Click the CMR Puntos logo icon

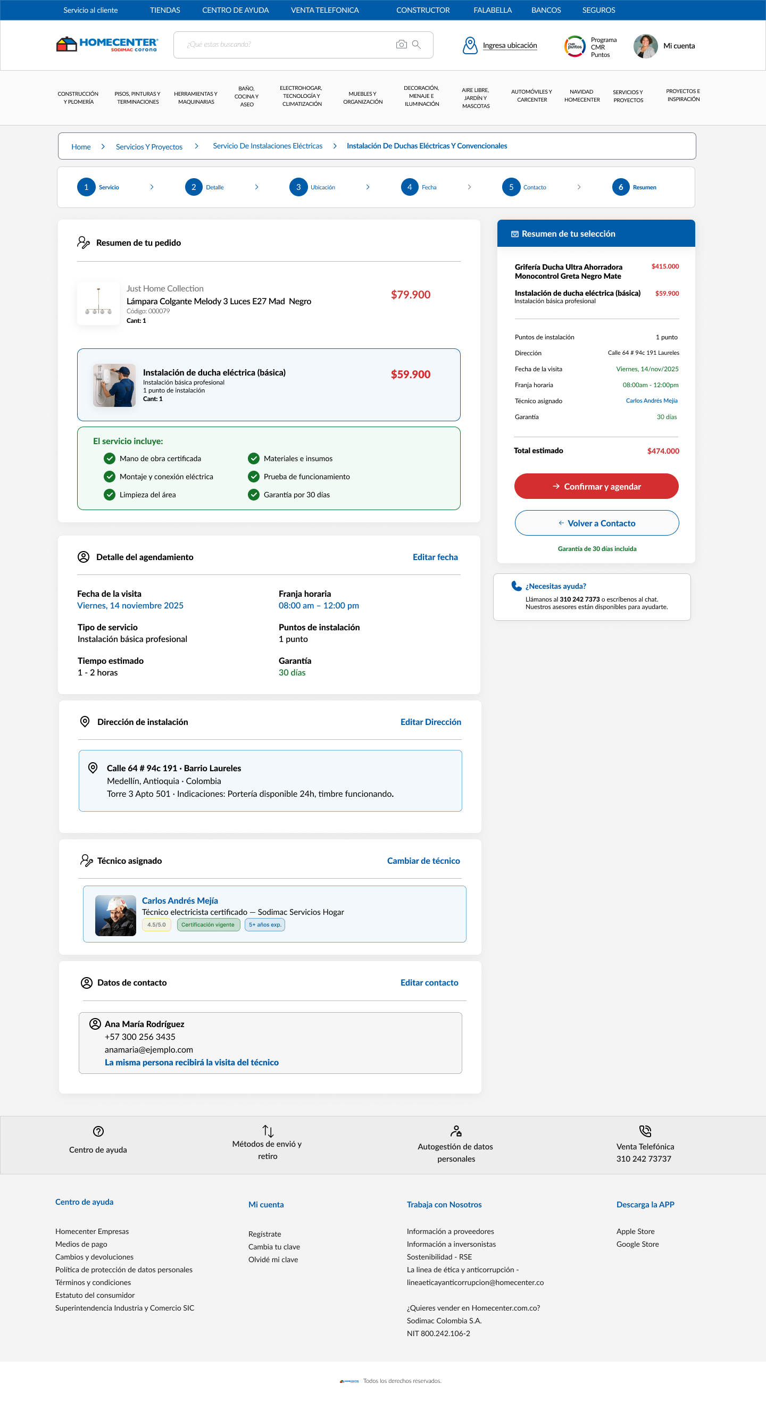coord(575,46)
